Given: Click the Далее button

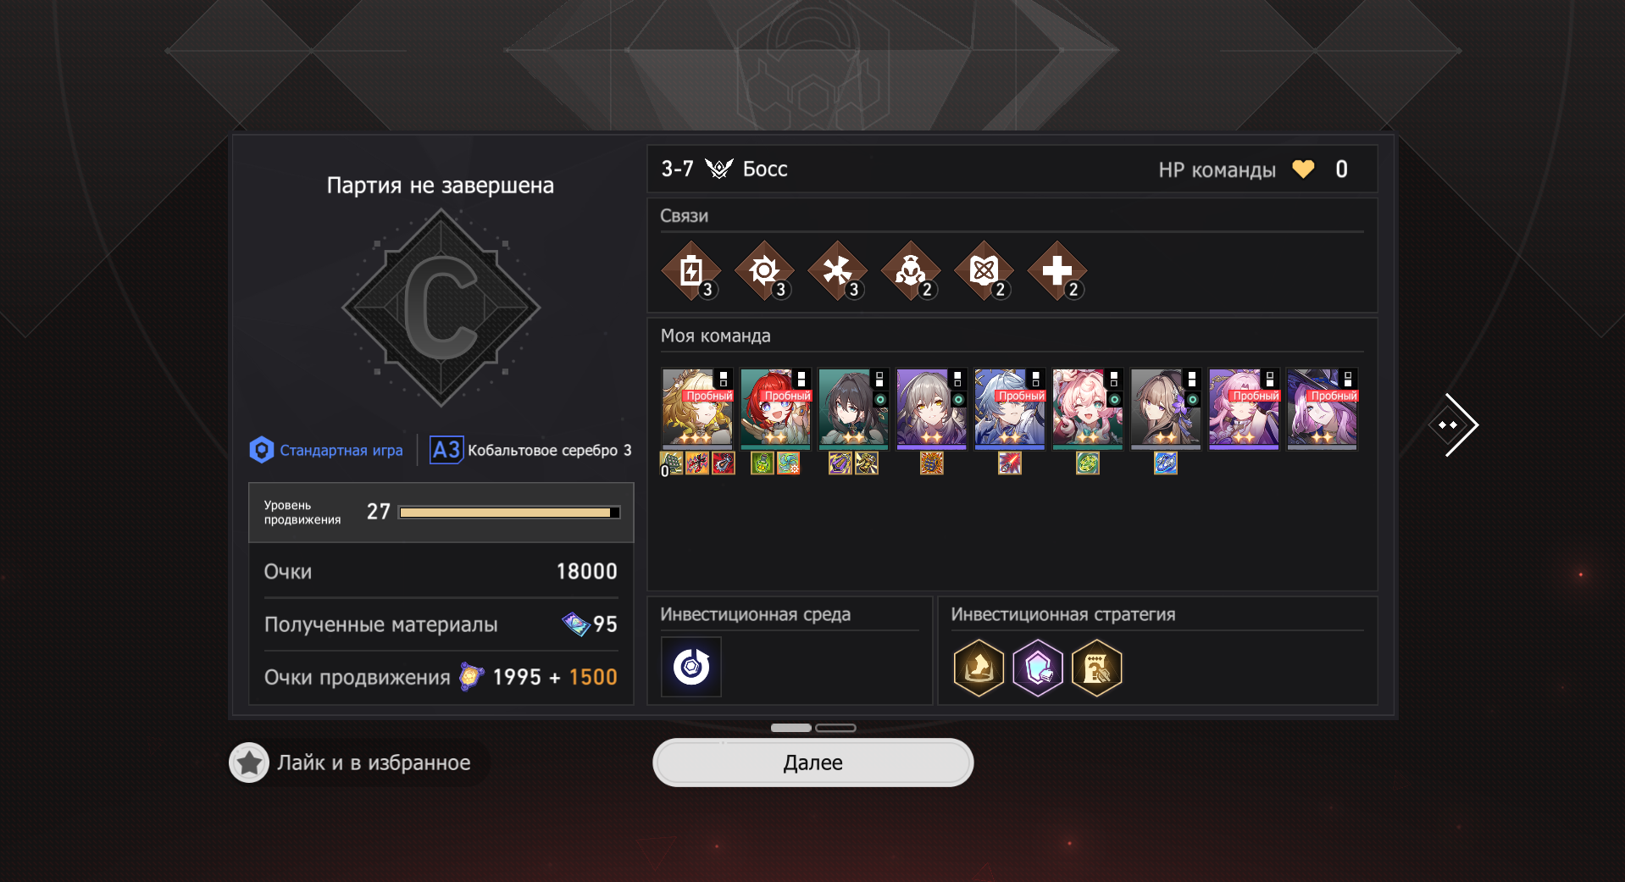Looking at the screenshot, I should (812, 763).
